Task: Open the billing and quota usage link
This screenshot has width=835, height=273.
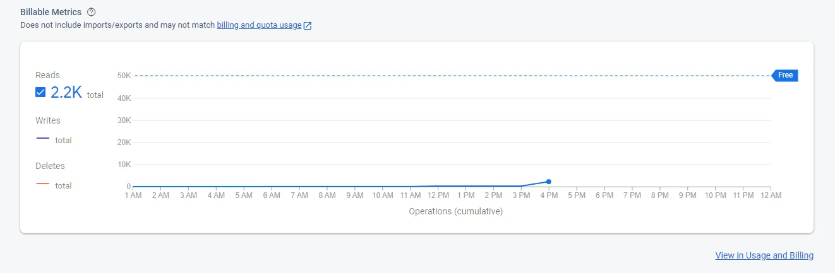Action: tap(259, 25)
